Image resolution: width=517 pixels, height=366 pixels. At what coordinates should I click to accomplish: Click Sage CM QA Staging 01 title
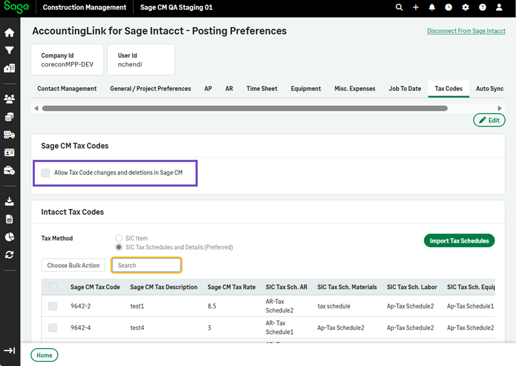[176, 7]
